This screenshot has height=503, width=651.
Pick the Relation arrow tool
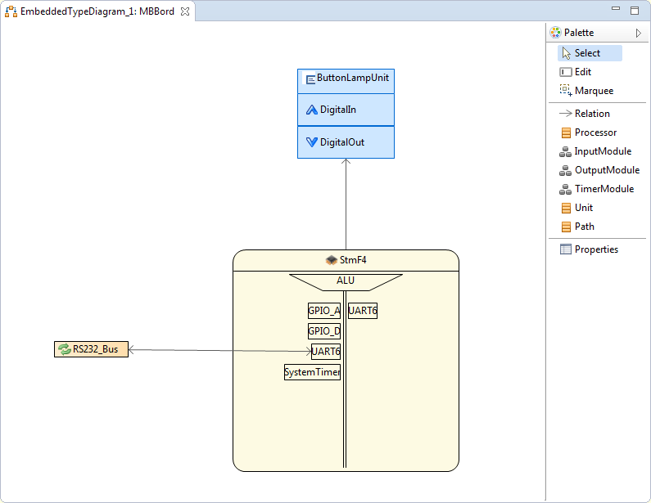click(591, 114)
